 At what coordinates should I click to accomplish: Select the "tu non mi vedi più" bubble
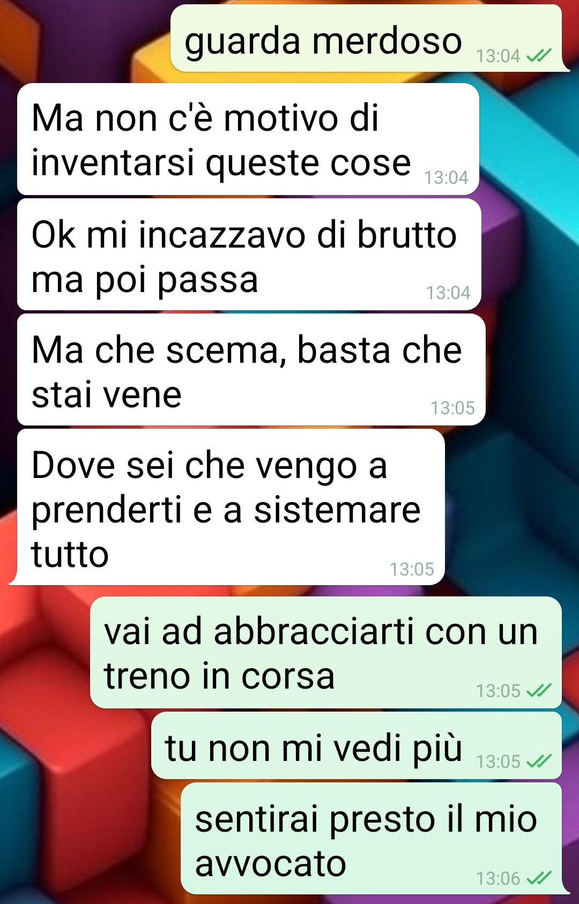pyautogui.click(x=357, y=745)
